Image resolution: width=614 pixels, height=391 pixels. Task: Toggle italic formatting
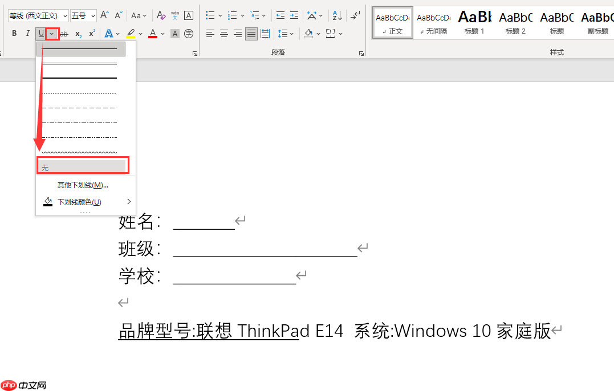tap(27, 34)
